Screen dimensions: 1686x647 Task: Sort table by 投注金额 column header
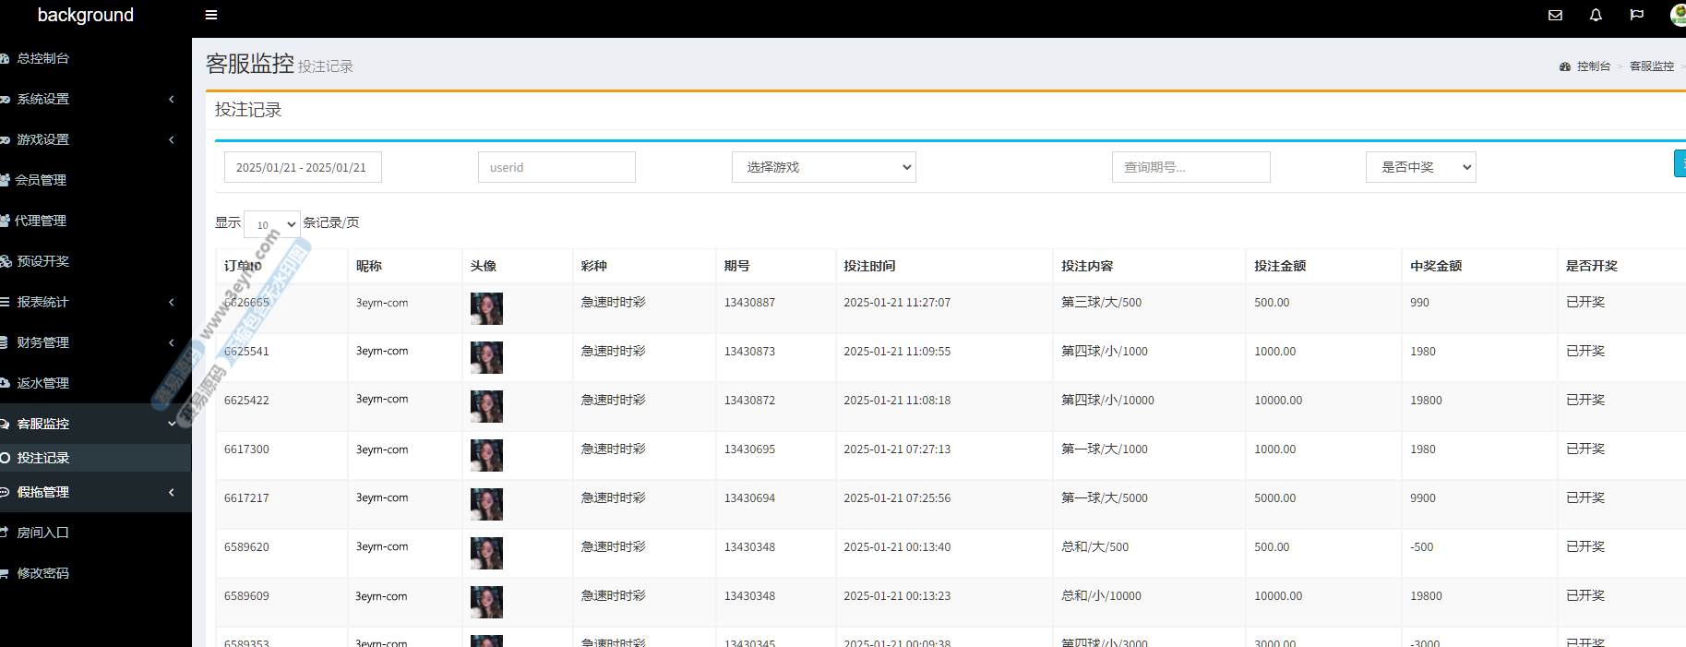point(1280,266)
